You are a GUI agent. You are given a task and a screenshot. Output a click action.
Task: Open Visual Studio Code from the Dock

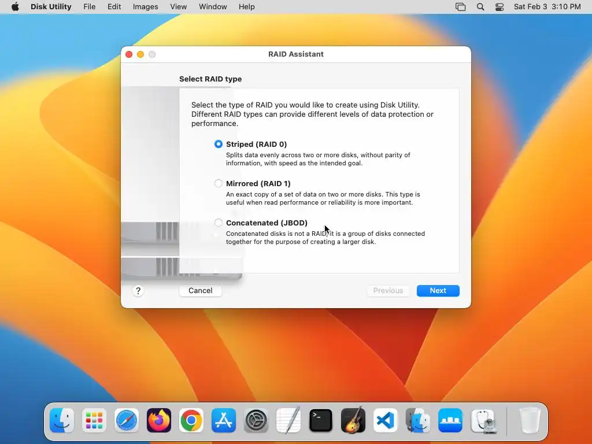pyautogui.click(x=386, y=420)
